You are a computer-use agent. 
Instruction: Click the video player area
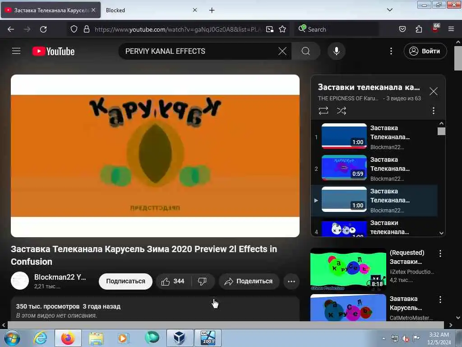tap(155, 156)
